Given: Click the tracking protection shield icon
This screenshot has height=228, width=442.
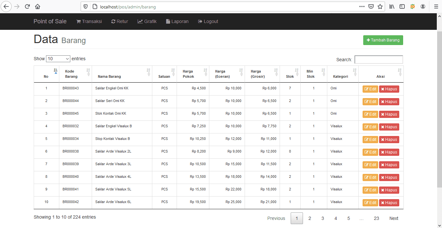Looking at the screenshot, I should click(x=86, y=6).
